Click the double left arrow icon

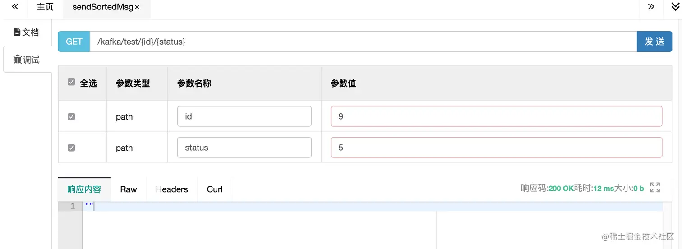click(15, 7)
